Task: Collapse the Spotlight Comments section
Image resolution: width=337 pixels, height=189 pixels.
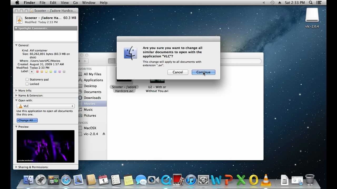Action: point(16,28)
